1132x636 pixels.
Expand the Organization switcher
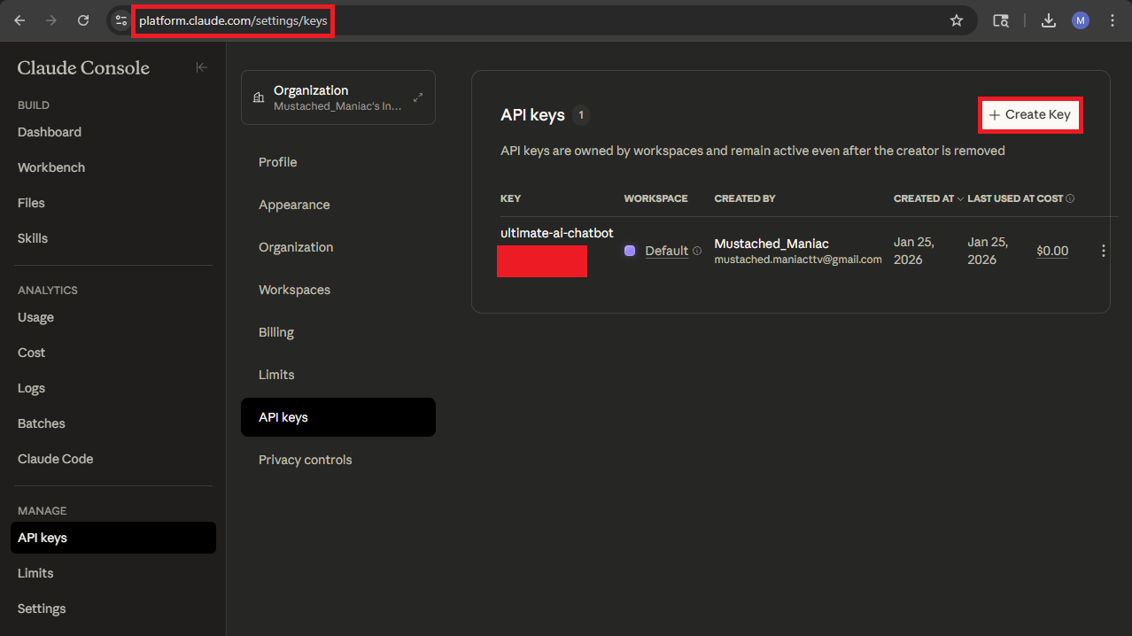pos(418,97)
